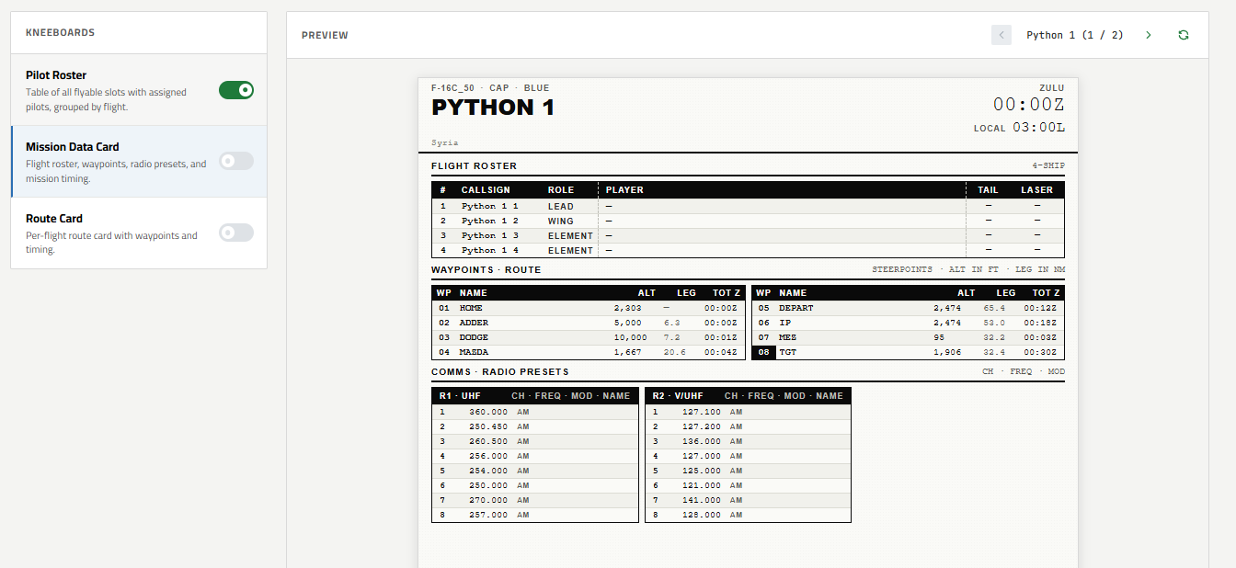1236x568 pixels.
Task: Click the 250.450 UHF frequency
Action: coord(487,426)
